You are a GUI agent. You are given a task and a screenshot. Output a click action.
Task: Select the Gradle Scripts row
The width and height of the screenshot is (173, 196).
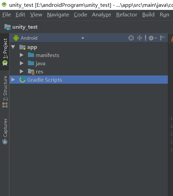point(89,80)
